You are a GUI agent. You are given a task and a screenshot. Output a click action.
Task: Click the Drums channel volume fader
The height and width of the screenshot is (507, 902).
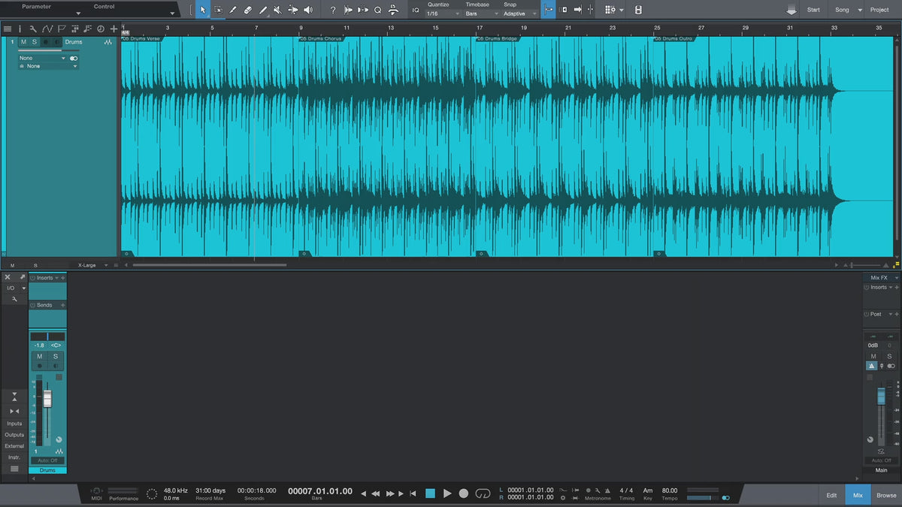click(x=47, y=399)
